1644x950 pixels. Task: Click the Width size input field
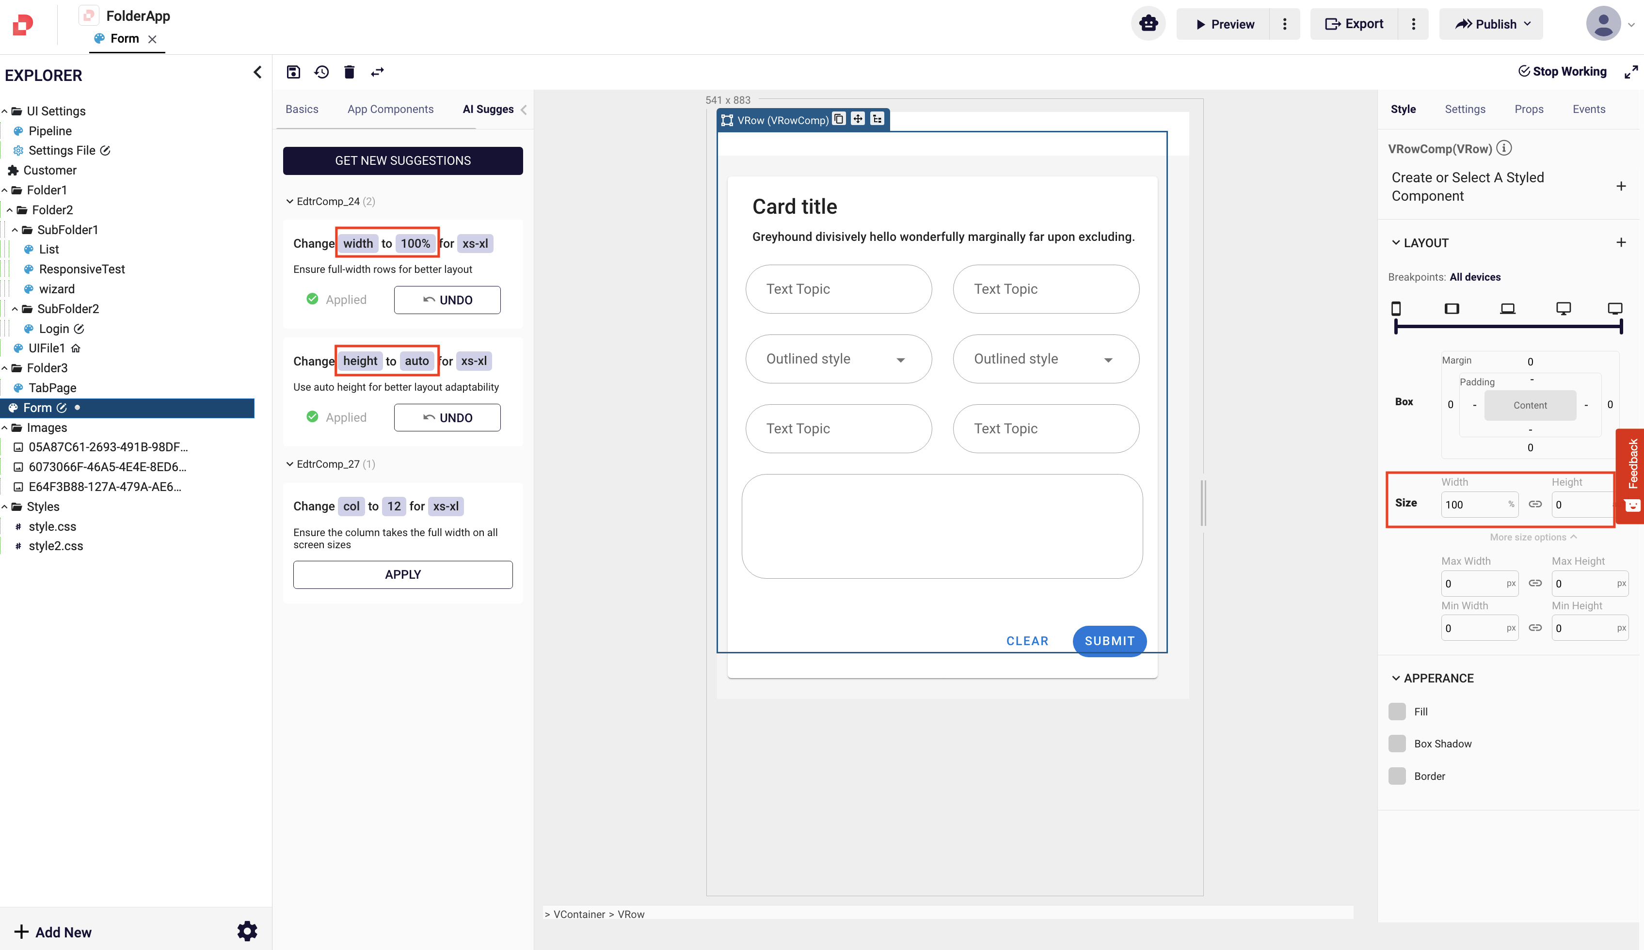point(1474,505)
